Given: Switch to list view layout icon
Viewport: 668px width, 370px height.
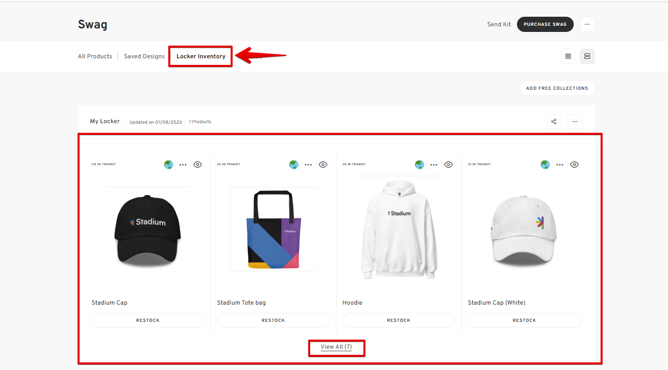Looking at the screenshot, I should (x=587, y=56).
